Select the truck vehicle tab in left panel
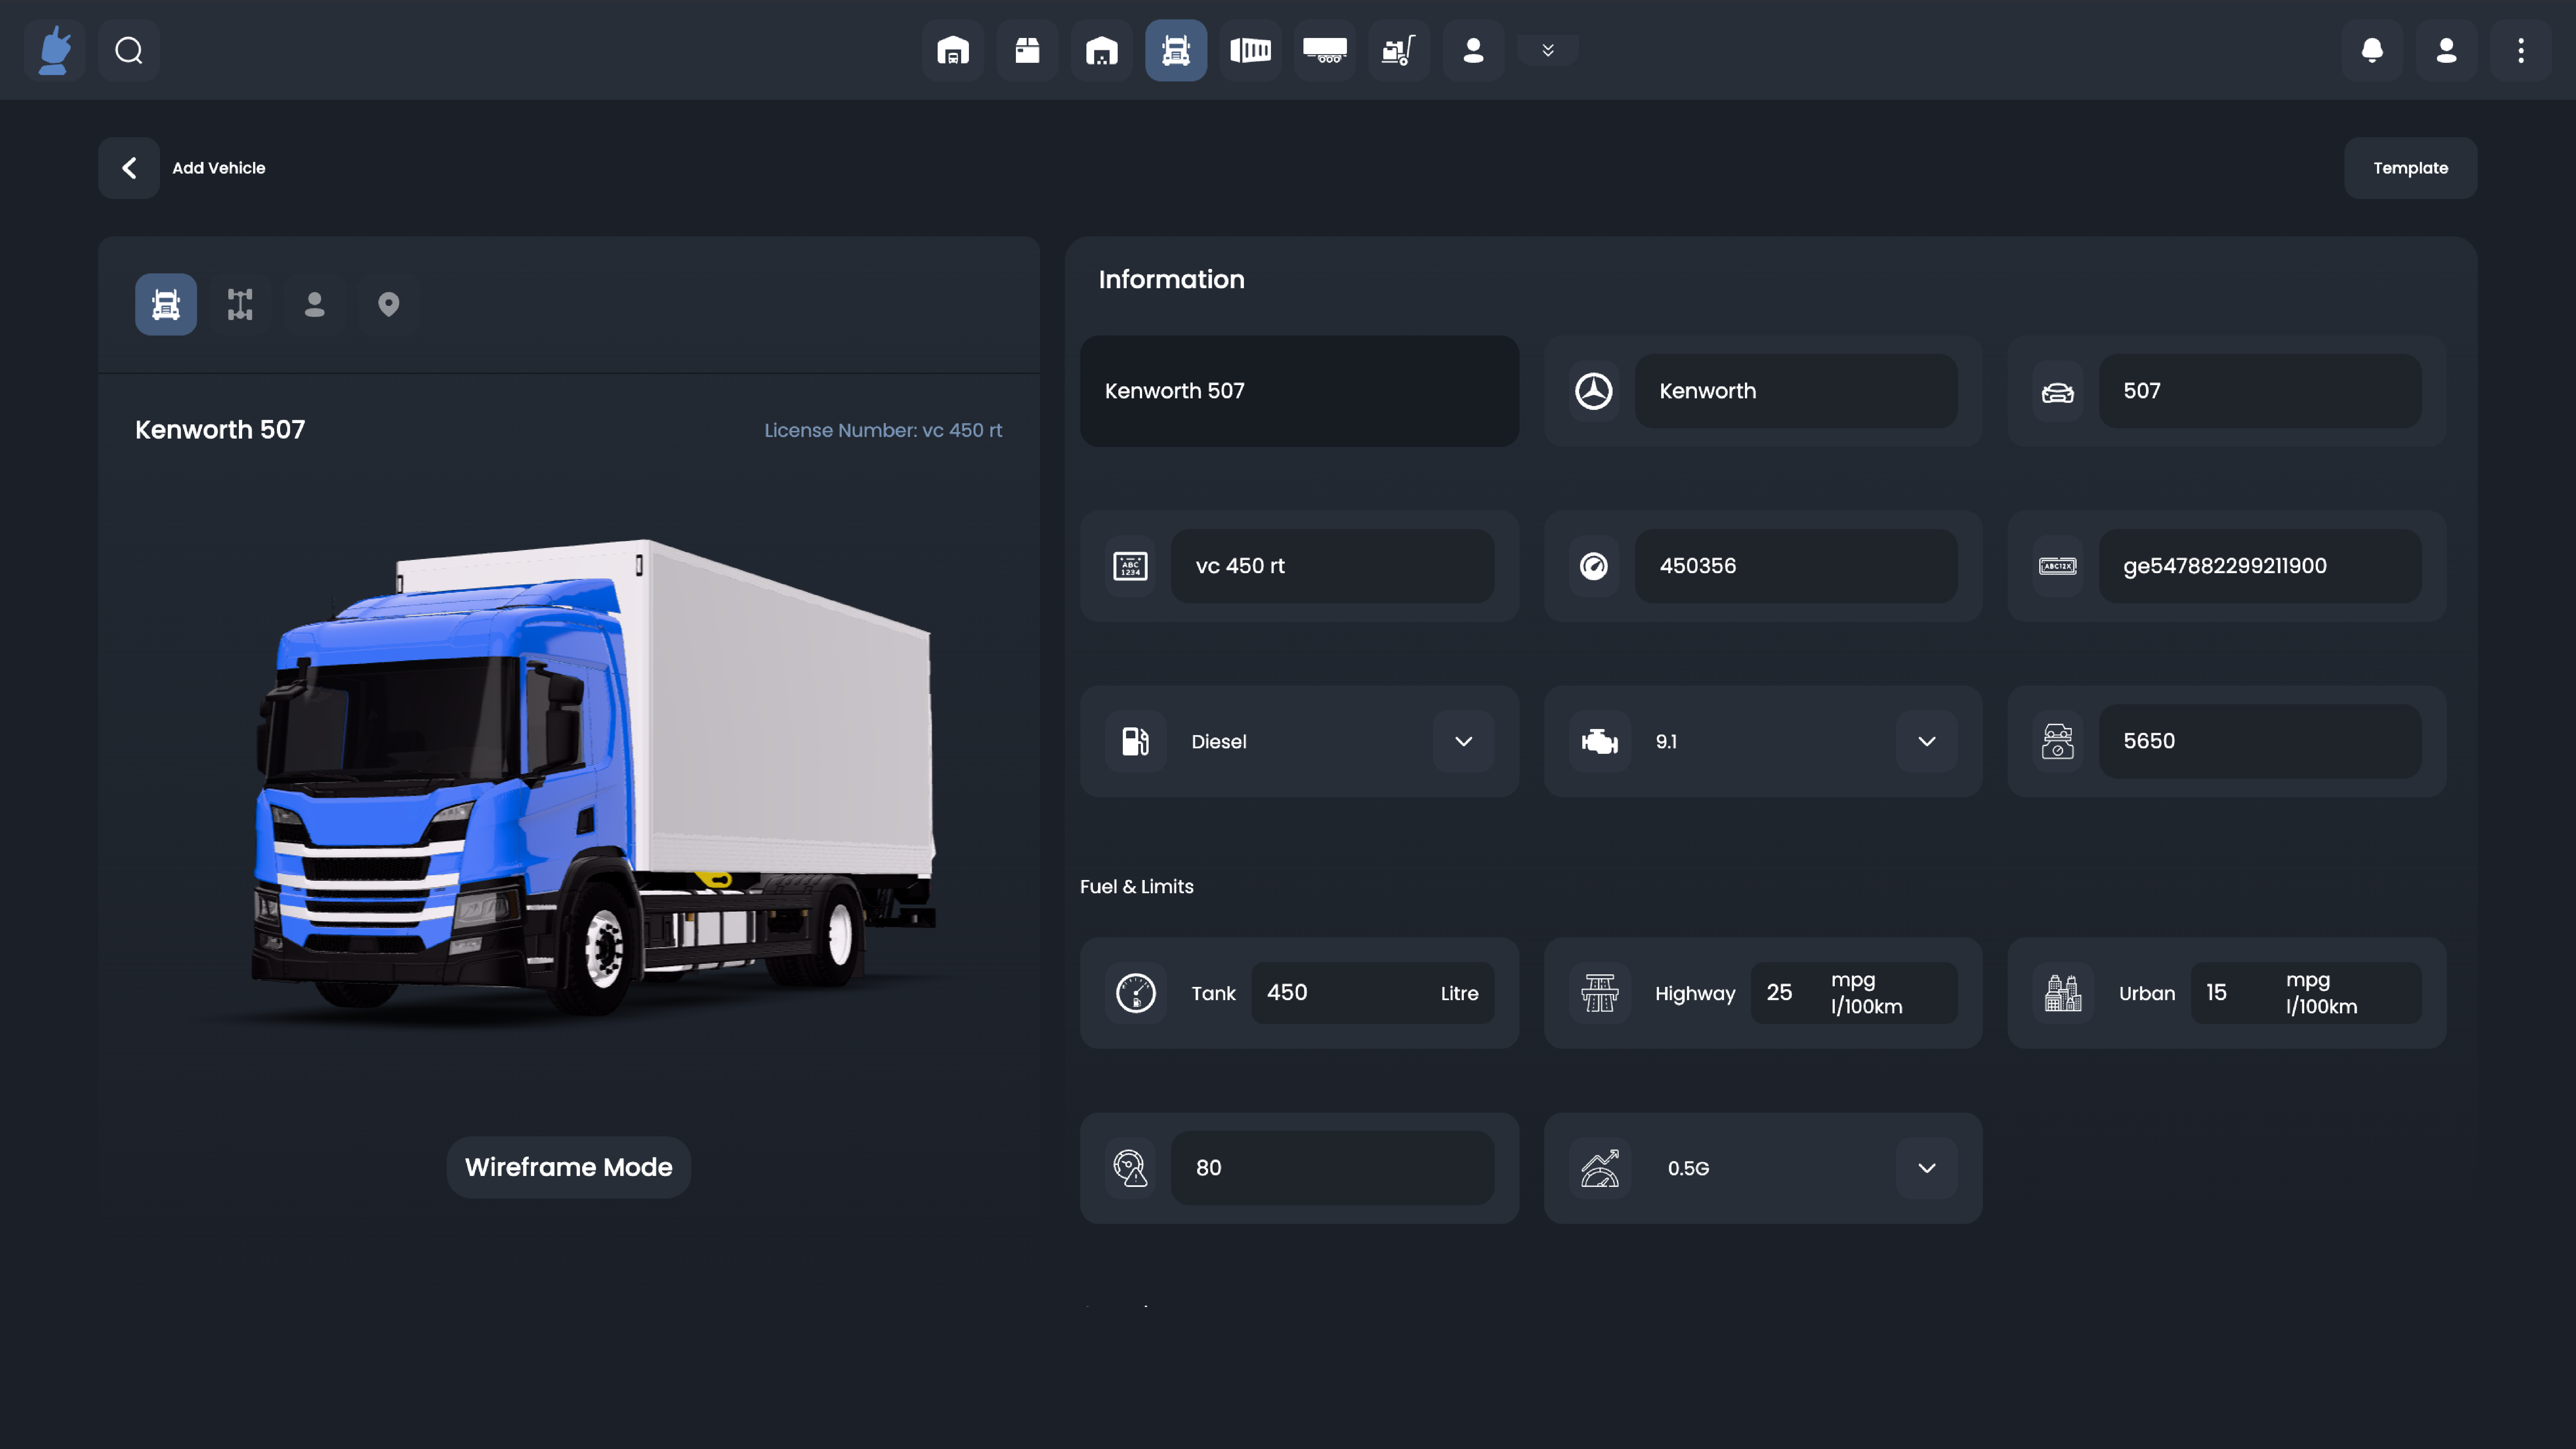 (x=166, y=304)
